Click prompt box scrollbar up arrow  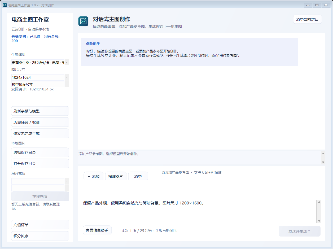pyautogui.click(x=319, y=202)
